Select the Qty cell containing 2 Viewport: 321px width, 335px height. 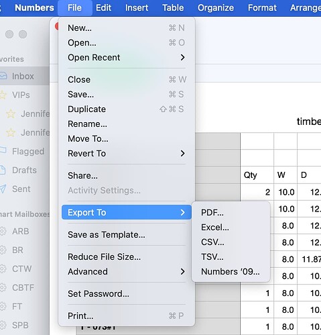coord(257,192)
